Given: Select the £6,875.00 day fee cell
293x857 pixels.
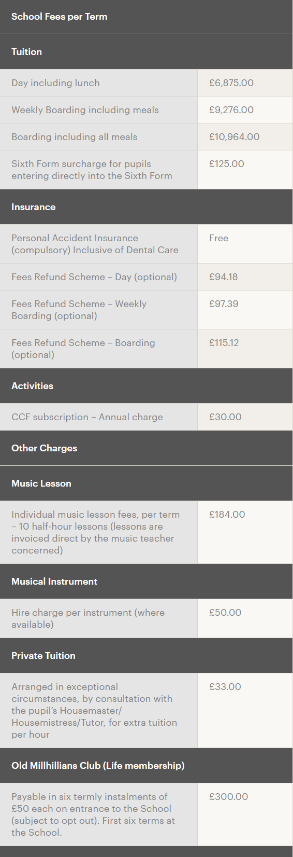Looking at the screenshot, I should pyautogui.click(x=245, y=83).
